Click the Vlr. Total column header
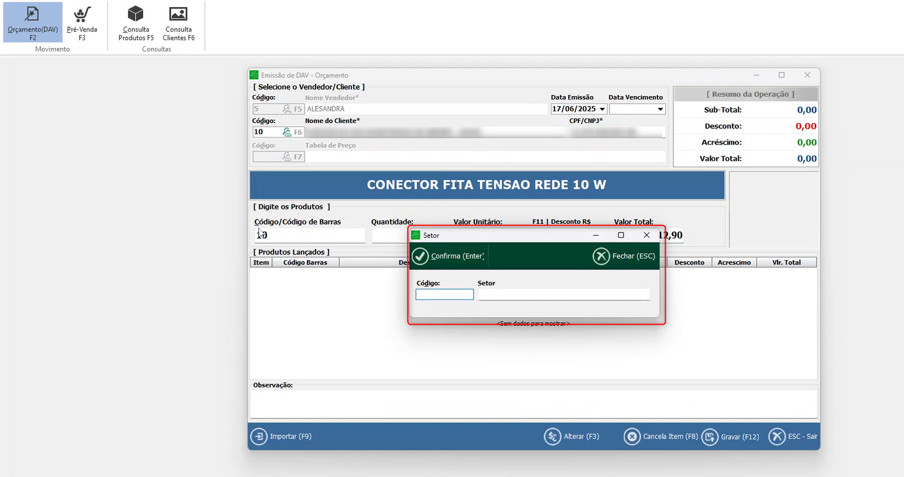Viewport: 904px width, 477px height. [x=786, y=263]
